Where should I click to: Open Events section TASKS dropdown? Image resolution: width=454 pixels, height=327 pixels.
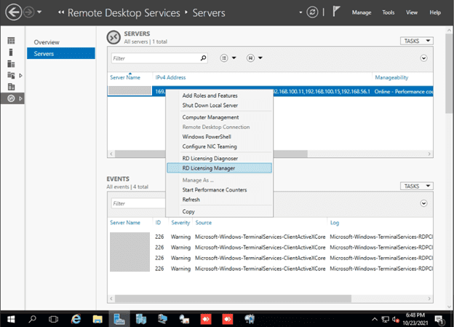(417, 186)
